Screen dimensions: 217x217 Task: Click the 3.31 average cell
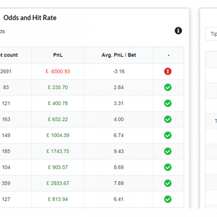[119, 103]
